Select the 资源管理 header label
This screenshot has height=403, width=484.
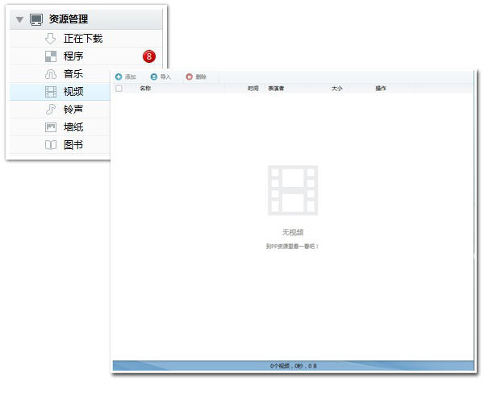(69, 19)
